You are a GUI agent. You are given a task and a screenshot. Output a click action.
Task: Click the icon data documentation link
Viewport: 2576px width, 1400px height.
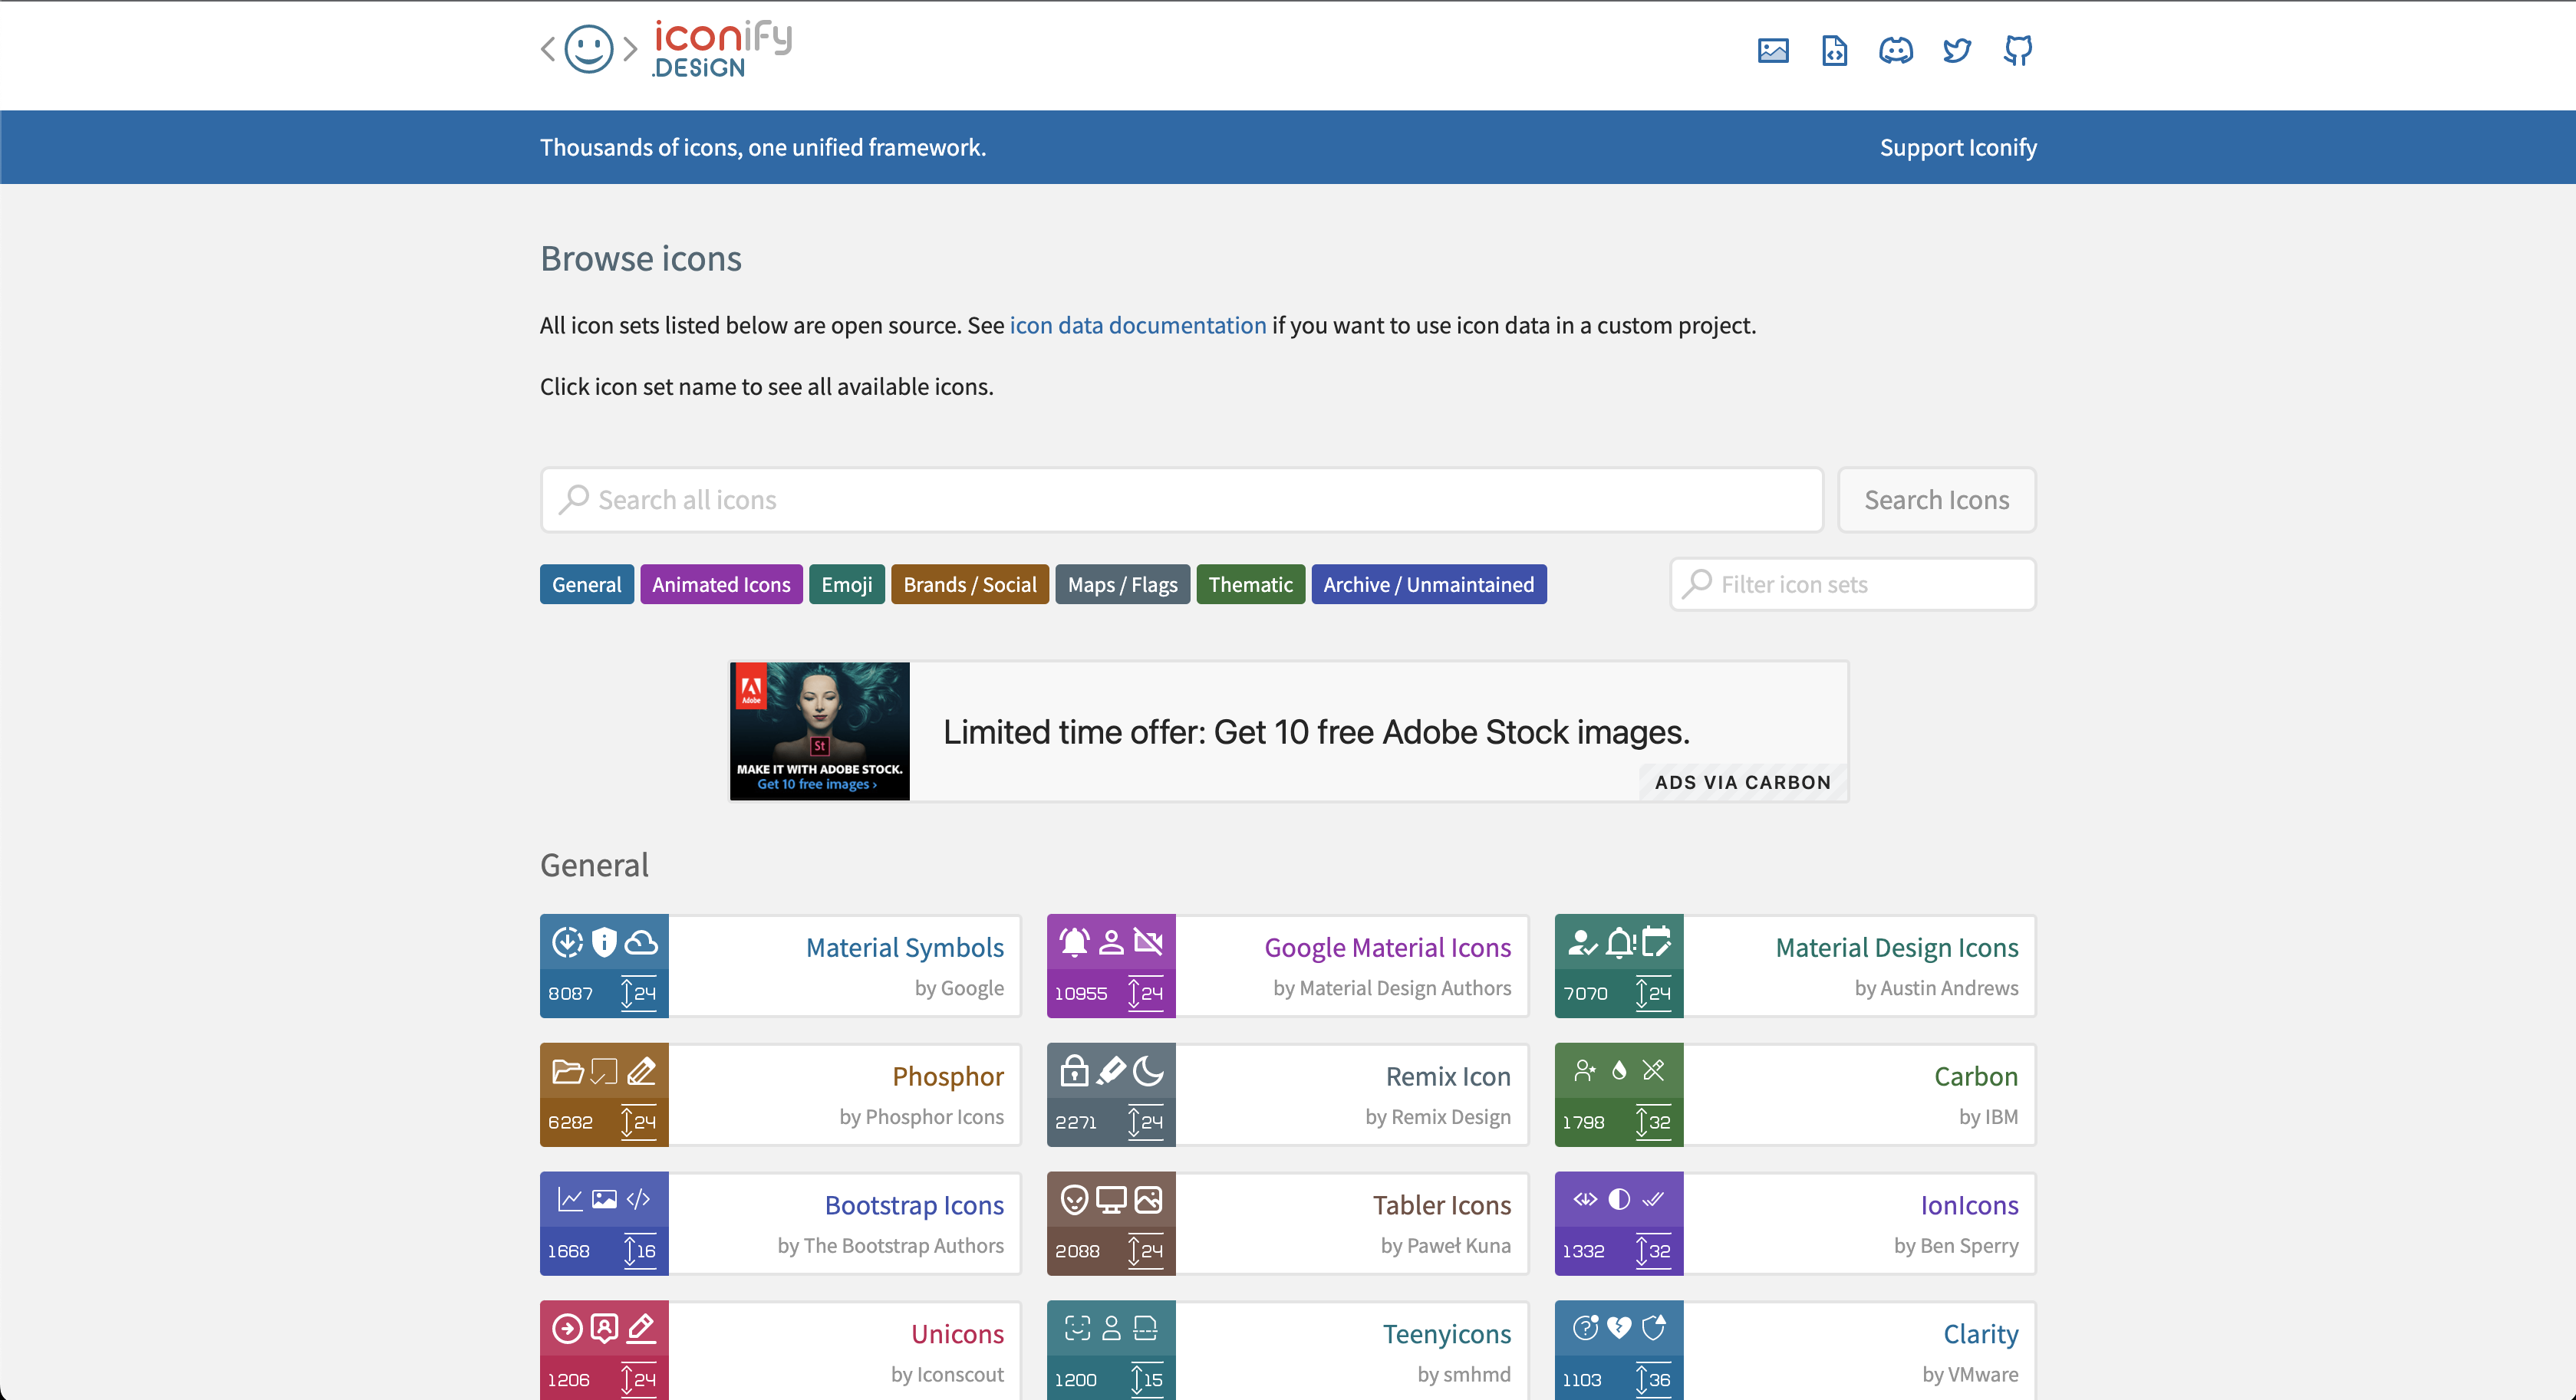(x=1138, y=324)
